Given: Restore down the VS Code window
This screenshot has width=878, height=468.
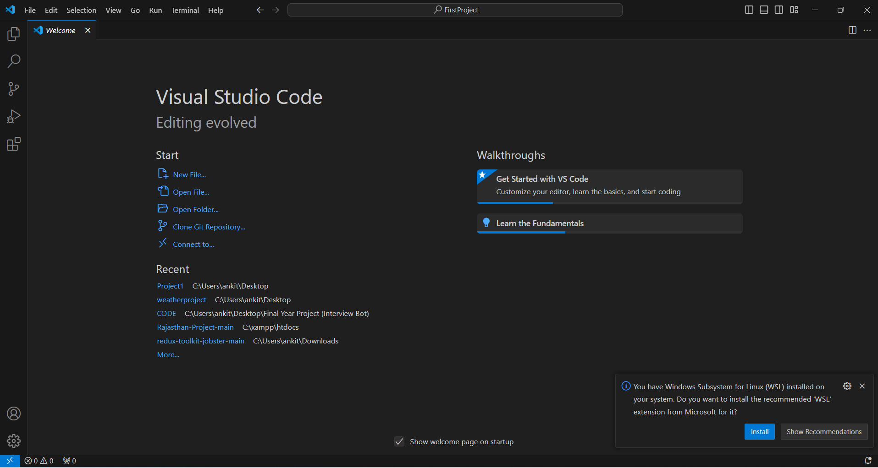Looking at the screenshot, I should click(x=840, y=10).
